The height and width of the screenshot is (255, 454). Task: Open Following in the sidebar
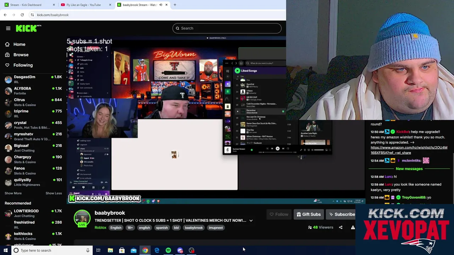(23, 65)
